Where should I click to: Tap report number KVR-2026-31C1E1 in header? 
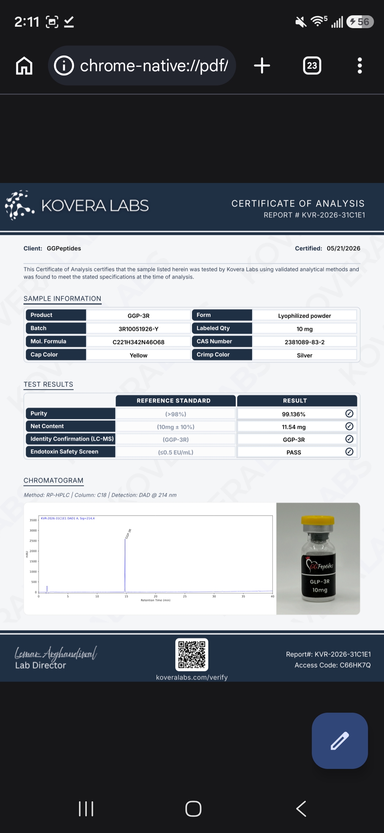click(x=314, y=215)
